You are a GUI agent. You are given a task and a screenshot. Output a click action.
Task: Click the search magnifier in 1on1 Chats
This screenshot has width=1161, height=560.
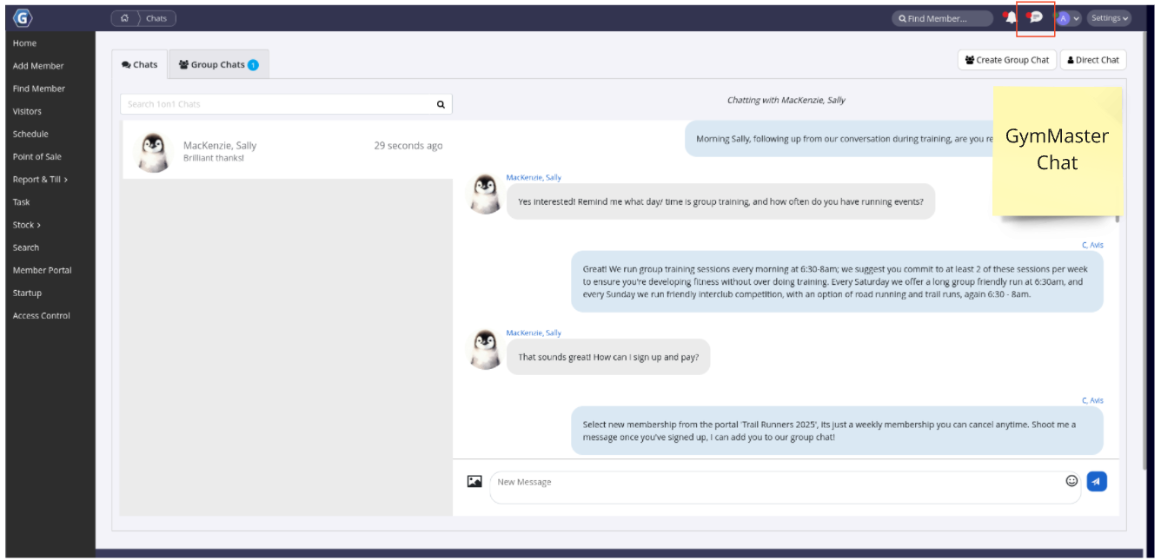(441, 104)
